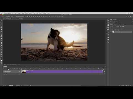
Task: Toggle layer filtering switch on
Action: (126, 26)
